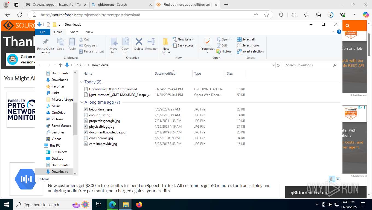Click the Delete red X icon
This screenshot has height=210, width=372.
pyautogui.click(x=139, y=42)
